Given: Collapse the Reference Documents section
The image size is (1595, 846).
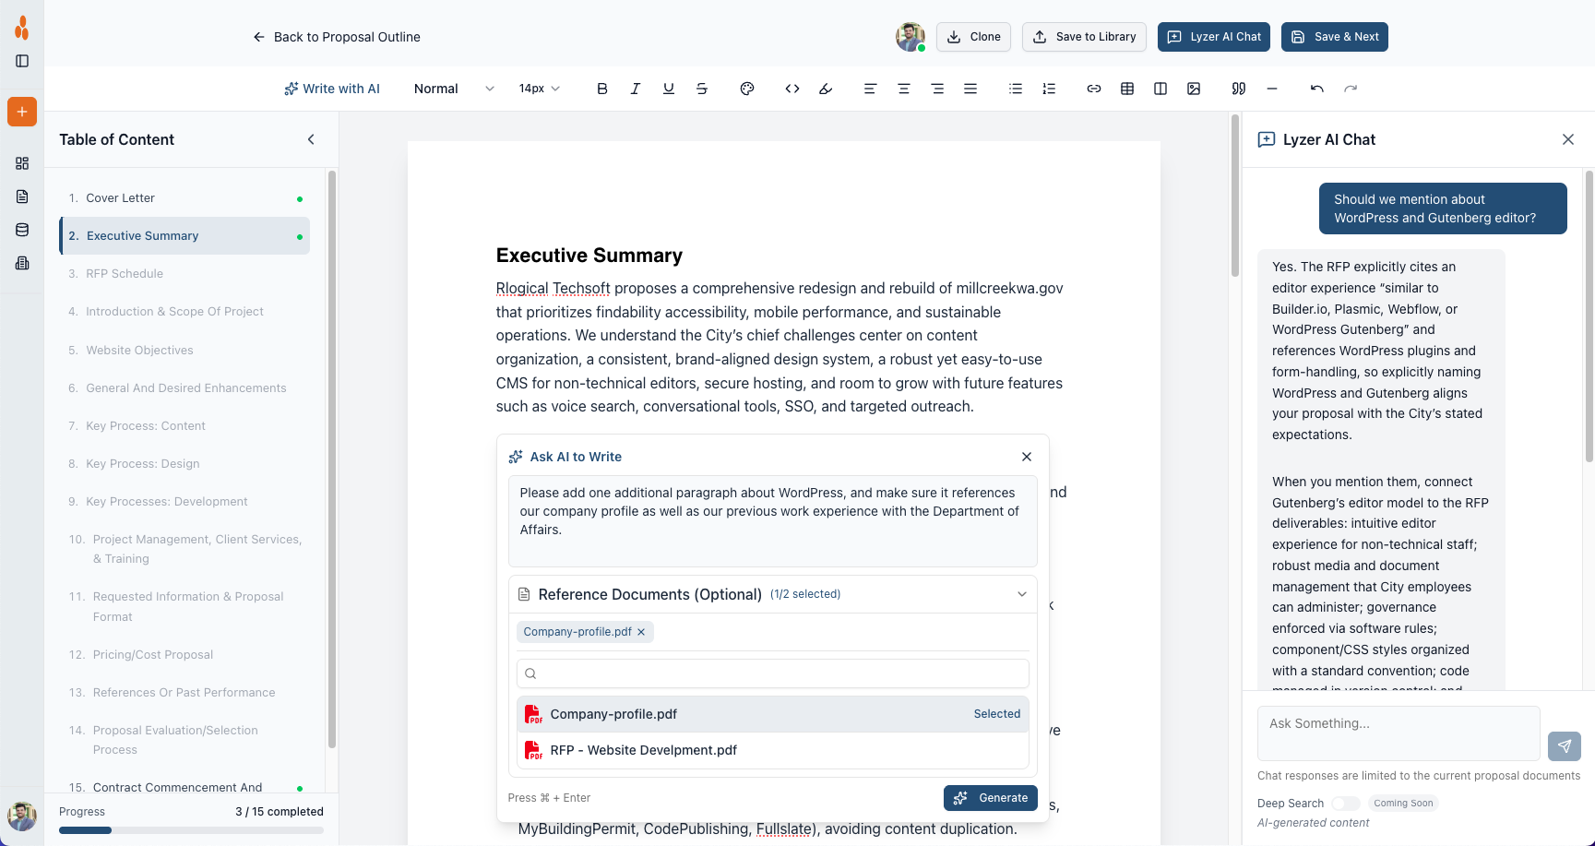Looking at the screenshot, I should click(x=1021, y=594).
